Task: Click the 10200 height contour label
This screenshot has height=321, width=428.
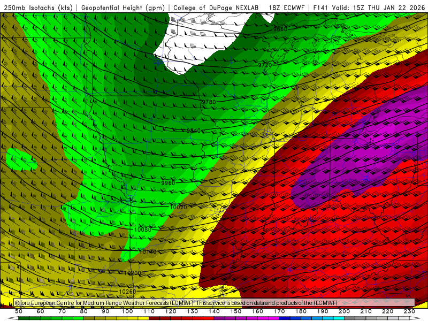Action: [x=132, y=273]
